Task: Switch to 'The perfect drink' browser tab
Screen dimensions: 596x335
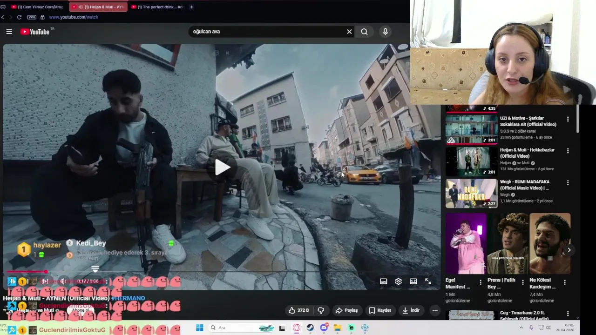Action: (157, 7)
